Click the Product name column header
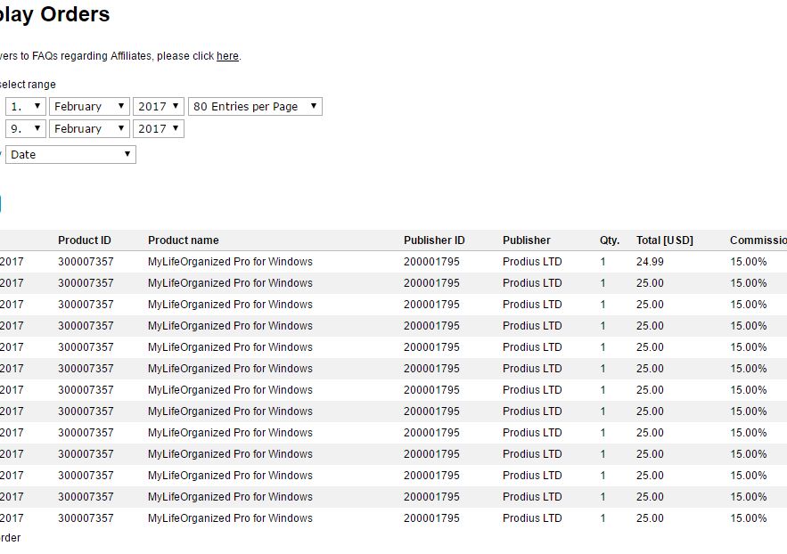 pos(183,240)
